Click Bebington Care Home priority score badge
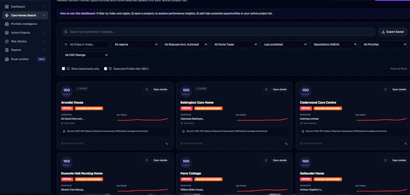 [x=186, y=91]
